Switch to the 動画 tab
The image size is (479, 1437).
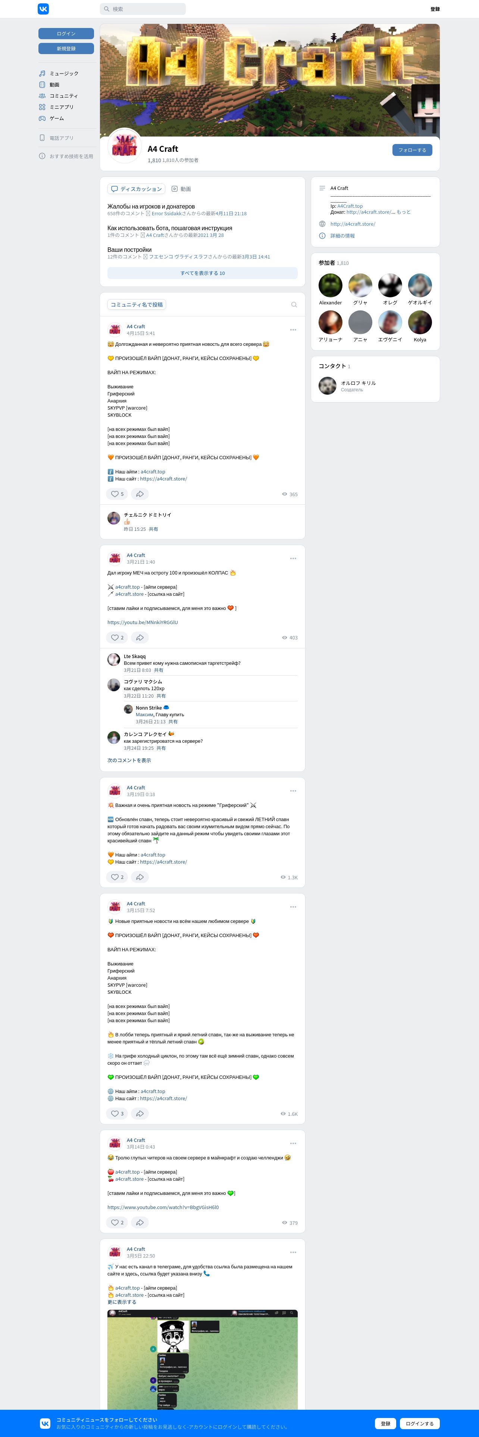pyautogui.click(x=181, y=189)
